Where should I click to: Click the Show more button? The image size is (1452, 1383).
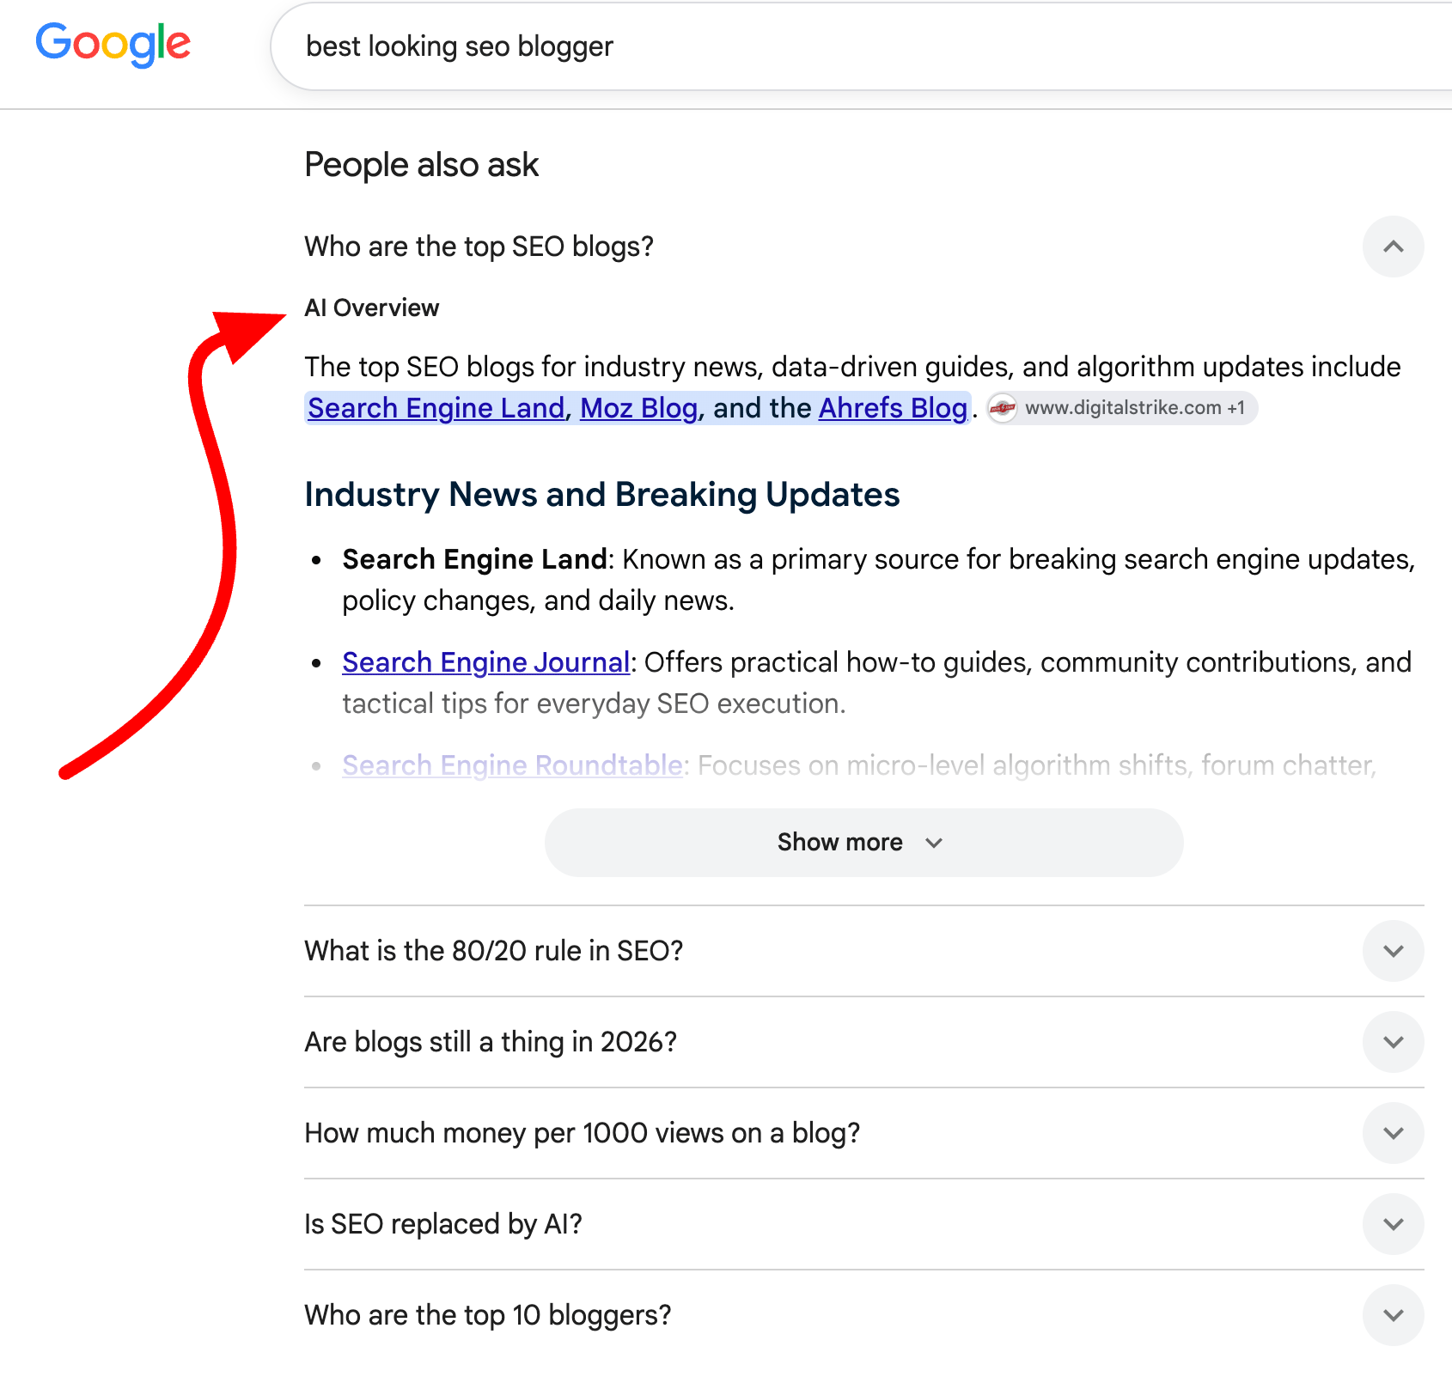coord(863,842)
